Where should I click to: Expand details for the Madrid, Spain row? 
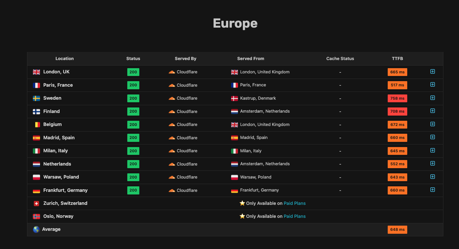coord(433,137)
